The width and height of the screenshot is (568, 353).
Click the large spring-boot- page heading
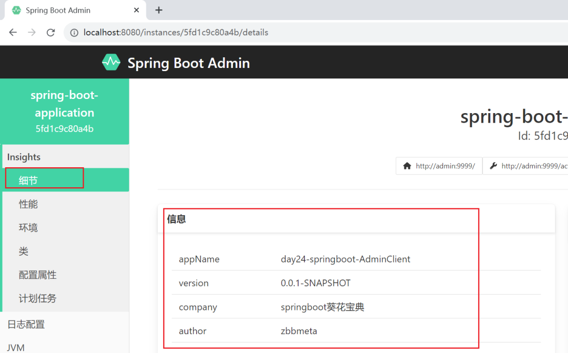514,117
